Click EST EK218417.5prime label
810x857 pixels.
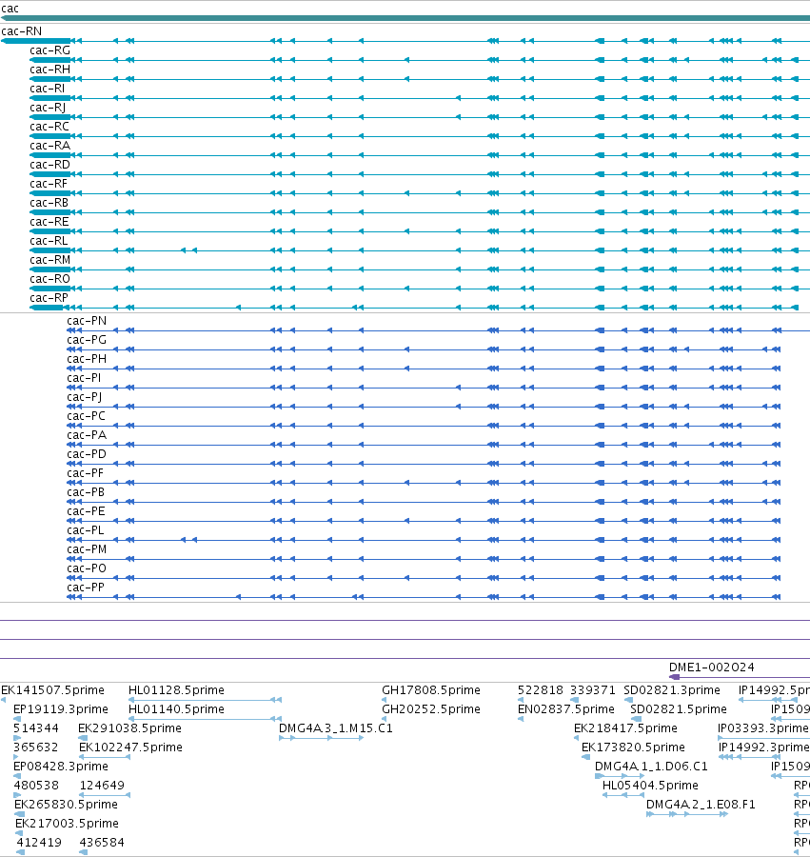point(625,728)
